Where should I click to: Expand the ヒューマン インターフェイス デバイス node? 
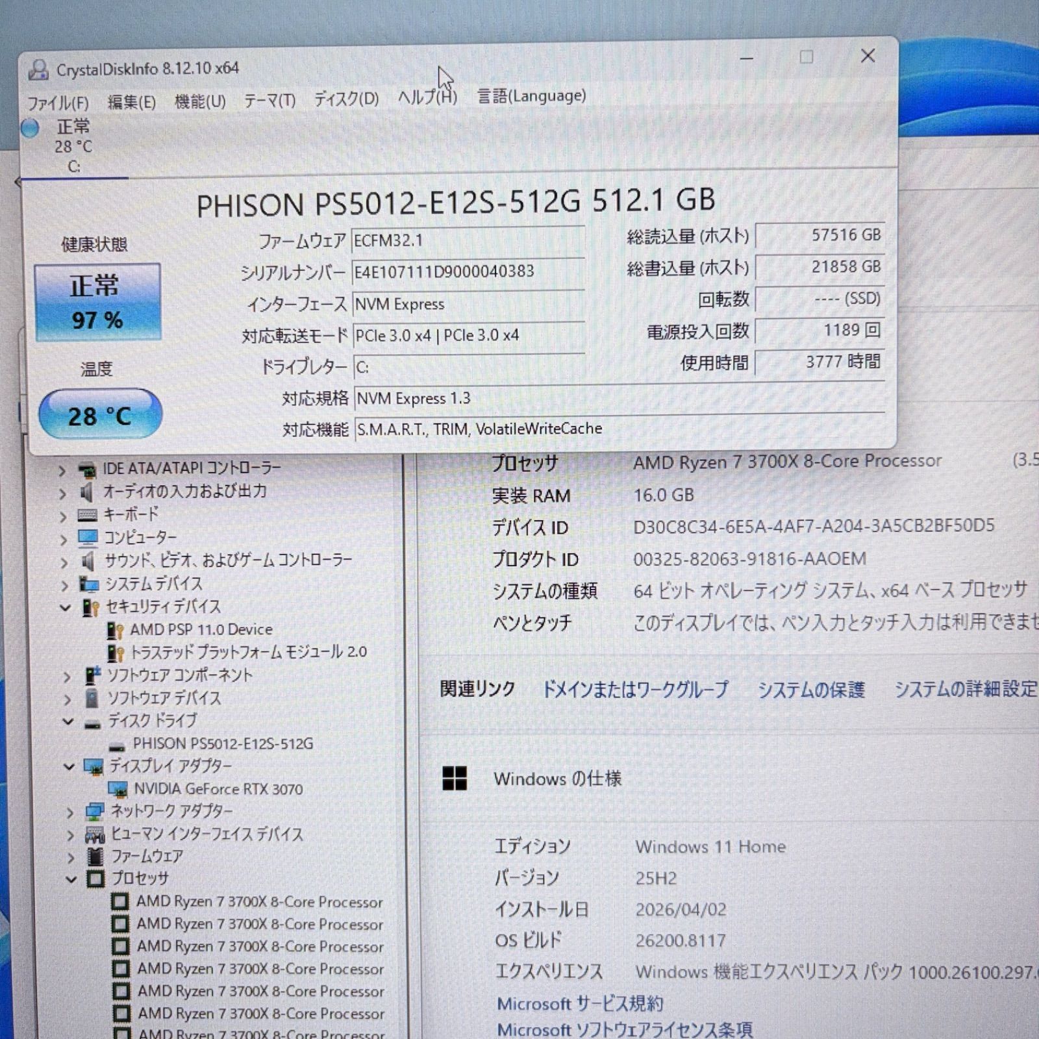[x=71, y=835]
